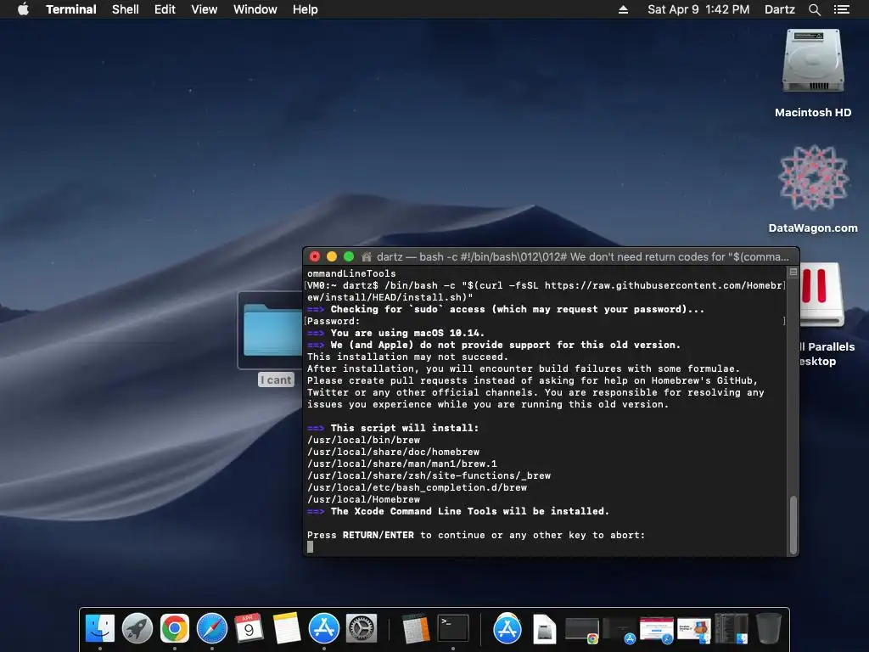Screen dimensions: 869x652
Task: Open the Terminal application menu
Action: point(71,9)
